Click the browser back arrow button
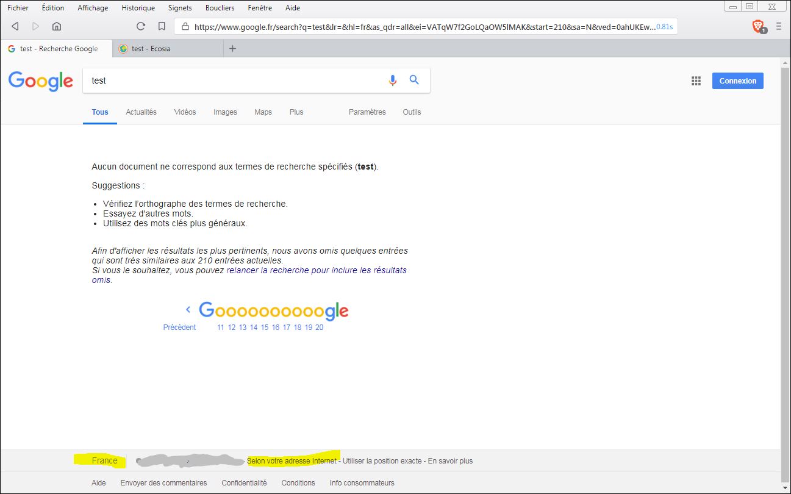This screenshot has height=494, width=791. [15, 26]
